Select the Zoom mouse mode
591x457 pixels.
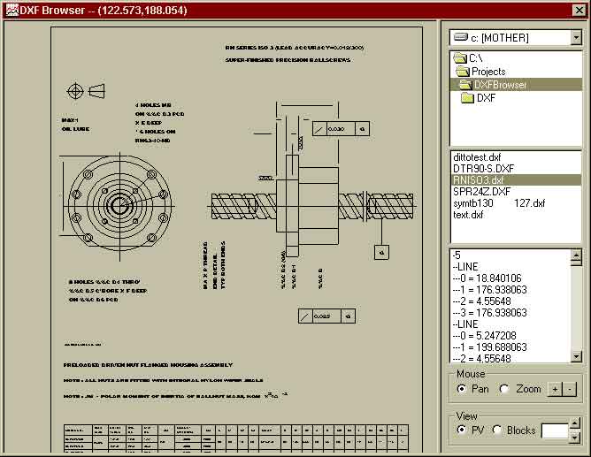[x=520, y=389]
